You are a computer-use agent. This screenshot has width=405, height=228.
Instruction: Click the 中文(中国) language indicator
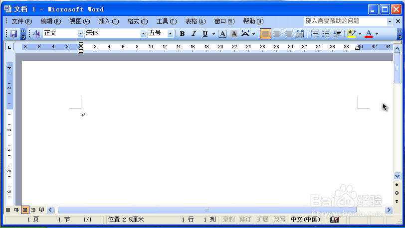coord(306,220)
